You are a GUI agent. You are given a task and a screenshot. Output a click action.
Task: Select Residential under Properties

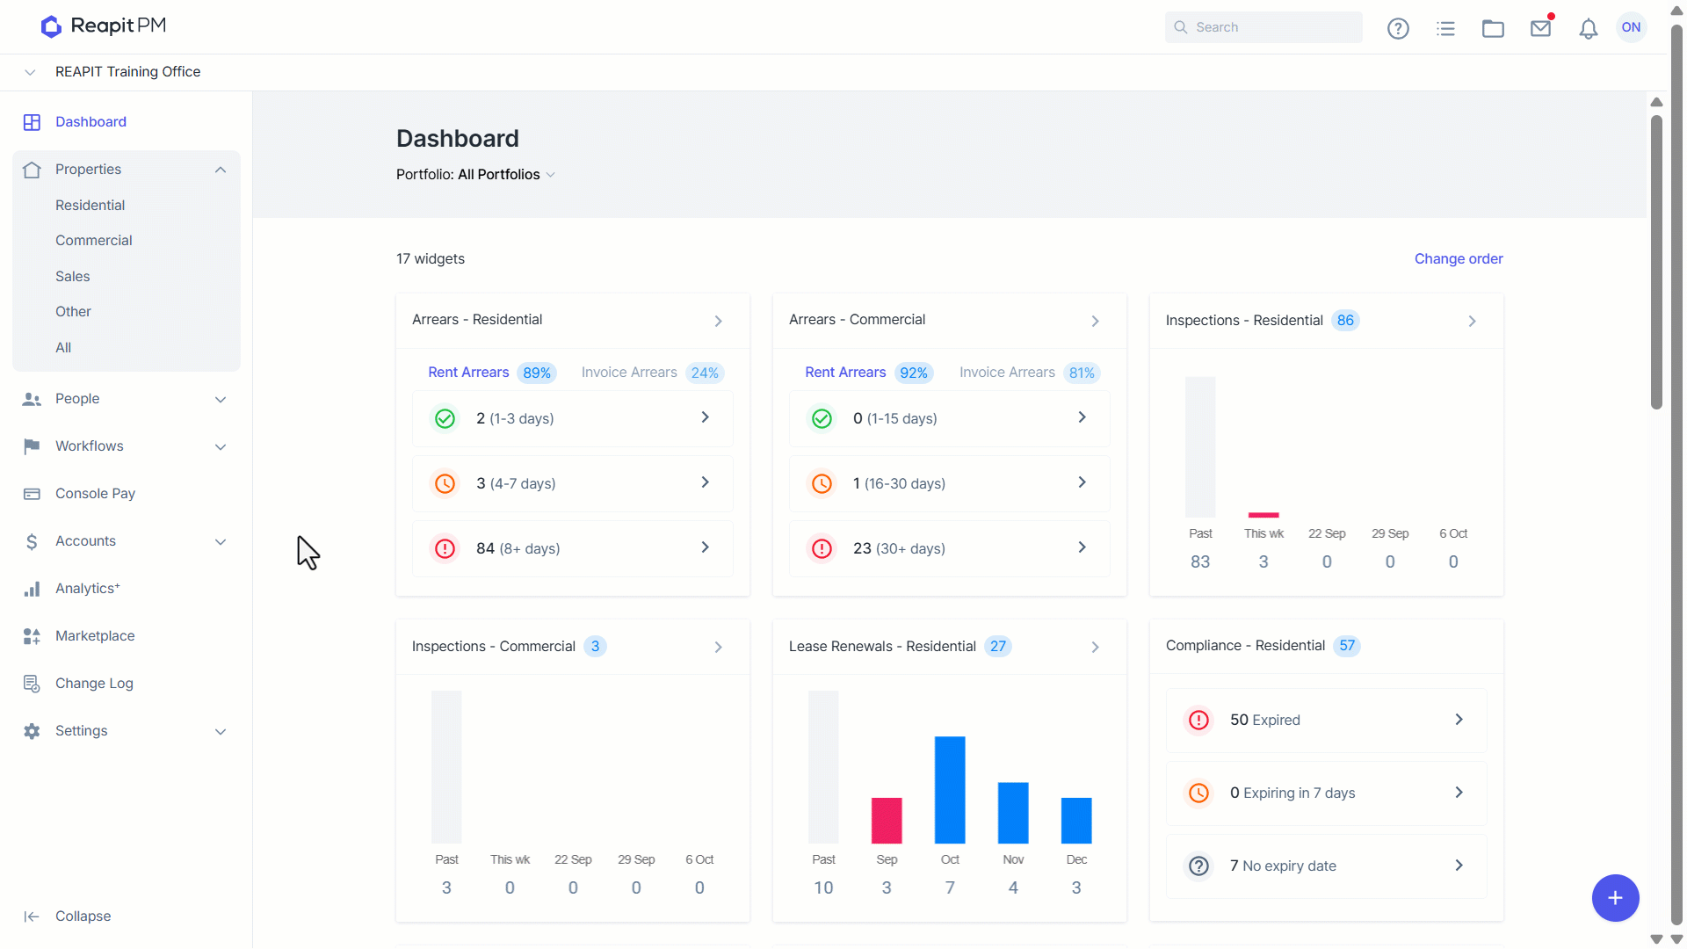91,206
